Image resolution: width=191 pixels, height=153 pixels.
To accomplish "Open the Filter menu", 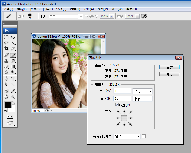I will click(75, 9).
